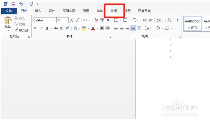The height and width of the screenshot is (122, 210).
Task: Toggle bold formatting
Action: tap(35, 28)
